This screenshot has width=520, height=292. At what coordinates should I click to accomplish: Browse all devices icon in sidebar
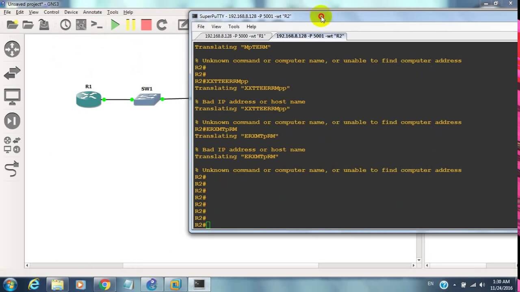12,145
